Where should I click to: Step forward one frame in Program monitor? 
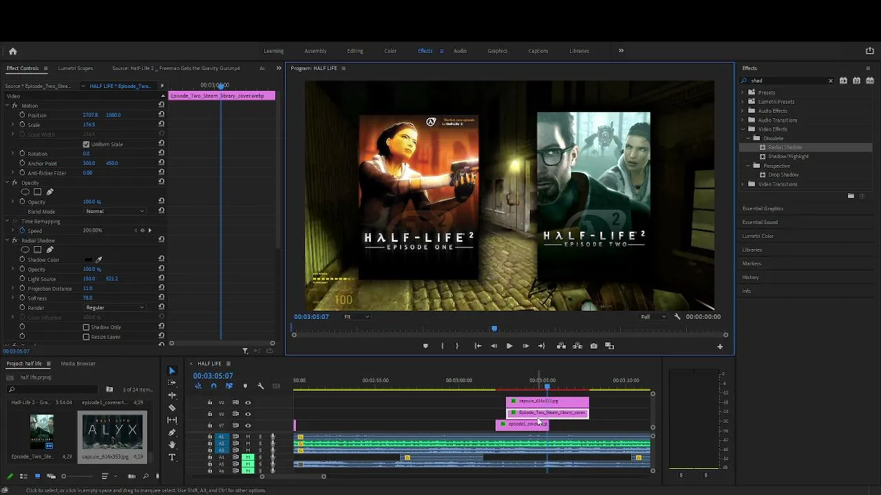coord(526,346)
